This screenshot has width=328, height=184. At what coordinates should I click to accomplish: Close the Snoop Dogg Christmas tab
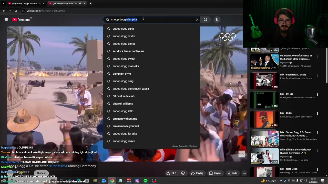[44, 4]
